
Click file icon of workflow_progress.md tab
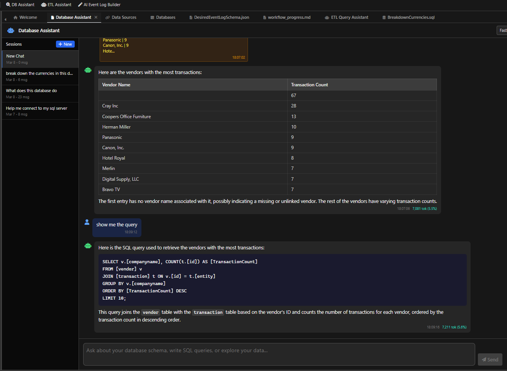click(x=265, y=18)
